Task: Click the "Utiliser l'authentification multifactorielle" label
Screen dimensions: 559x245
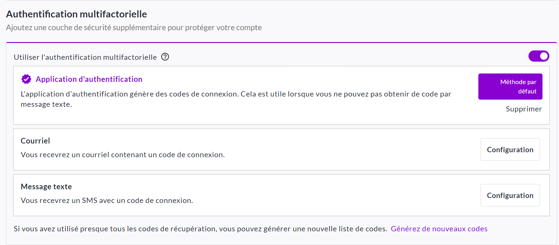Action: pyautogui.click(x=85, y=57)
